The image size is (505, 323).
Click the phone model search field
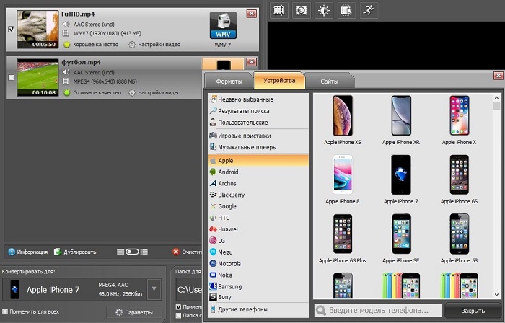pyautogui.click(x=378, y=311)
